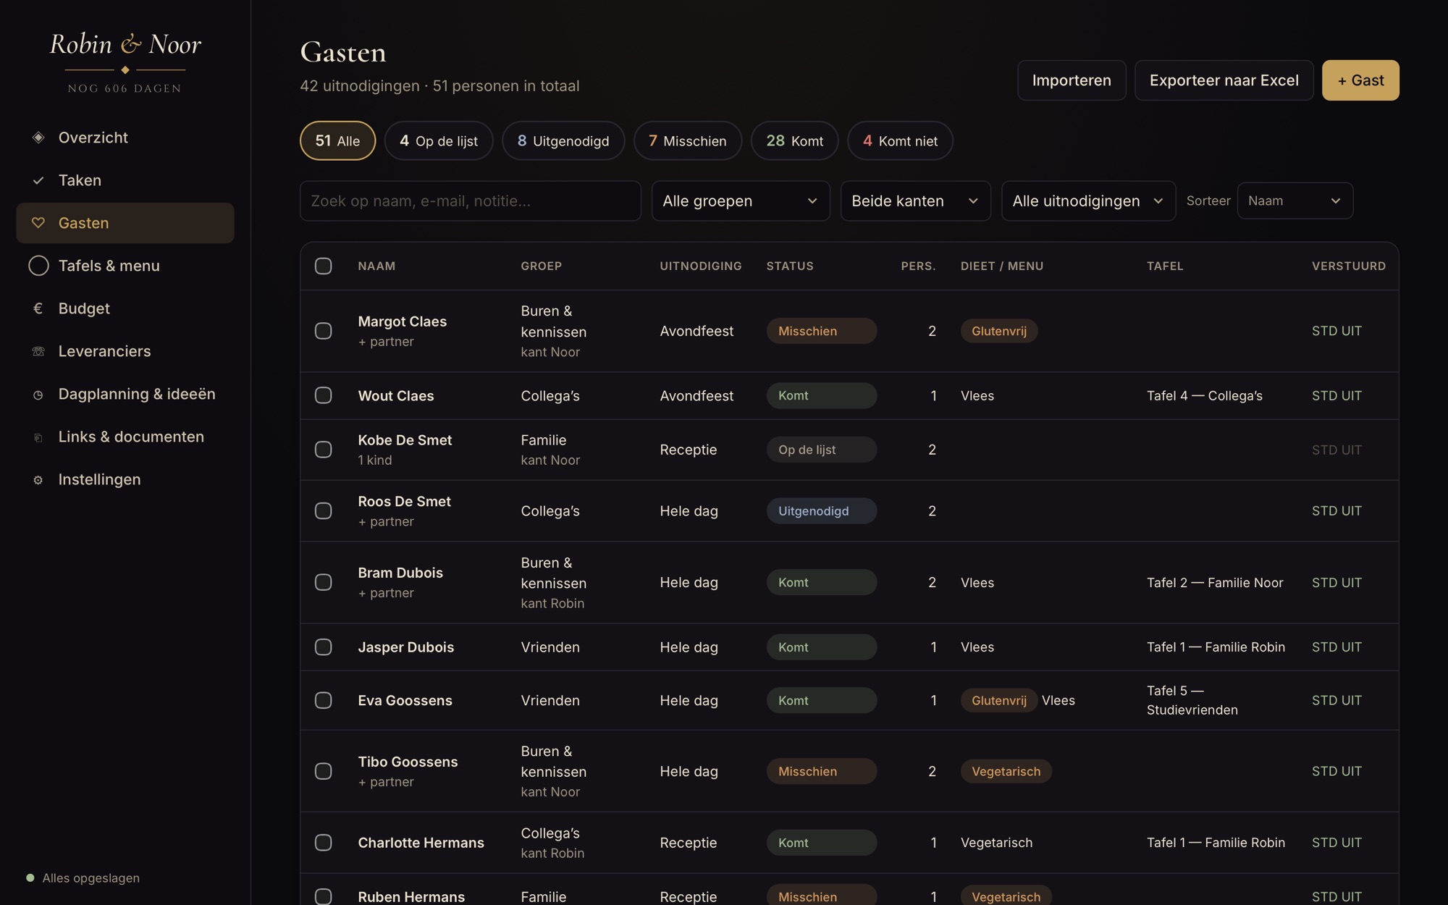Screen dimensions: 1448x905
Task: Open the Alle groepen dropdown
Action: (741, 201)
